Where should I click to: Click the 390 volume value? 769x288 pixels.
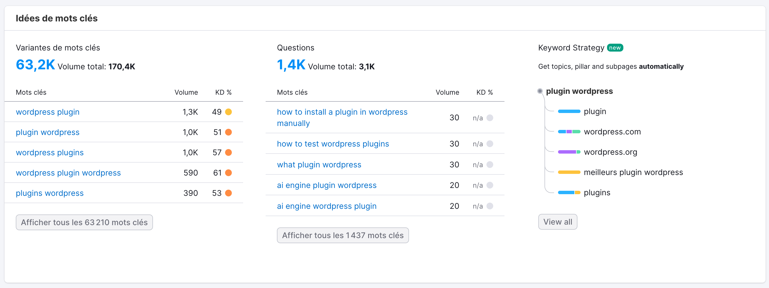(x=190, y=193)
